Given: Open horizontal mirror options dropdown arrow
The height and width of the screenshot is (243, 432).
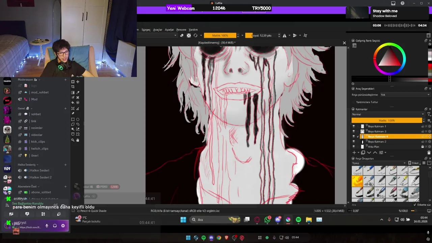Looking at the screenshot, I should point(289,35).
